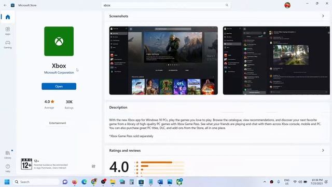332x187 pixels.
Task: Open the ENG US language switcher
Action: tap(287, 182)
